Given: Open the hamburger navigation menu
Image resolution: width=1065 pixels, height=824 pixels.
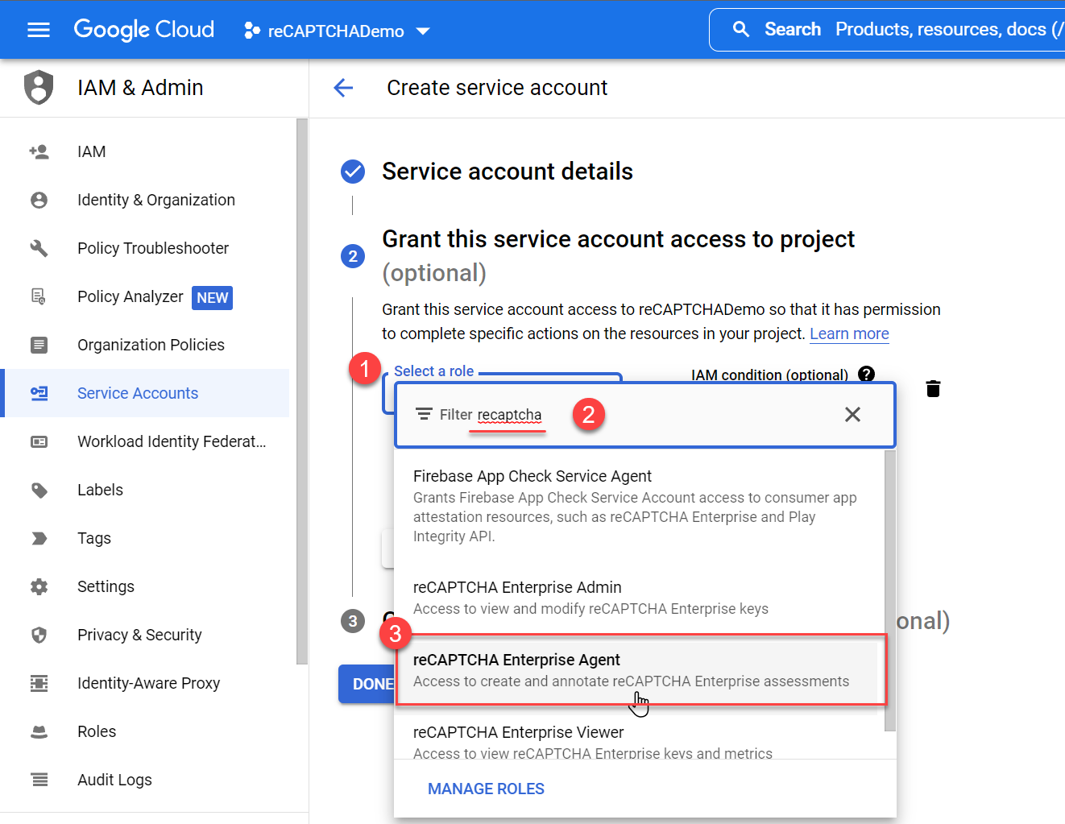Looking at the screenshot, I should [39, 31].
